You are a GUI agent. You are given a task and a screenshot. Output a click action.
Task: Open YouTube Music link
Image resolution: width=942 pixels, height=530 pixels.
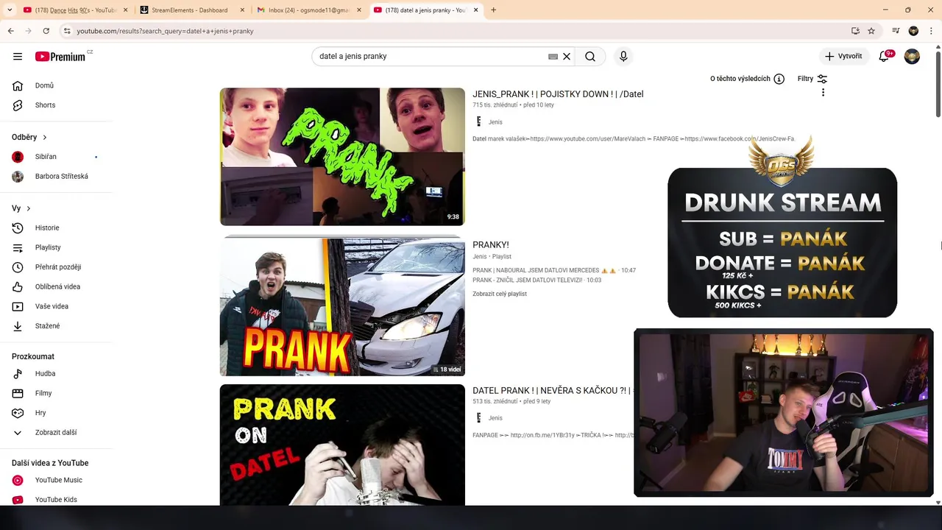(x=59, y=480)
